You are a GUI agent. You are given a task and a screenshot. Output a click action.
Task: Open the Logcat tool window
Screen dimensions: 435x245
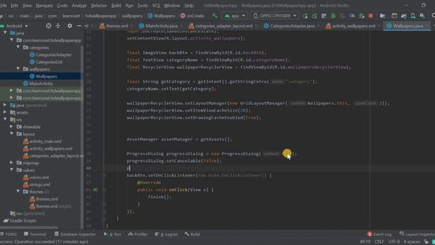tap(166, 234)
